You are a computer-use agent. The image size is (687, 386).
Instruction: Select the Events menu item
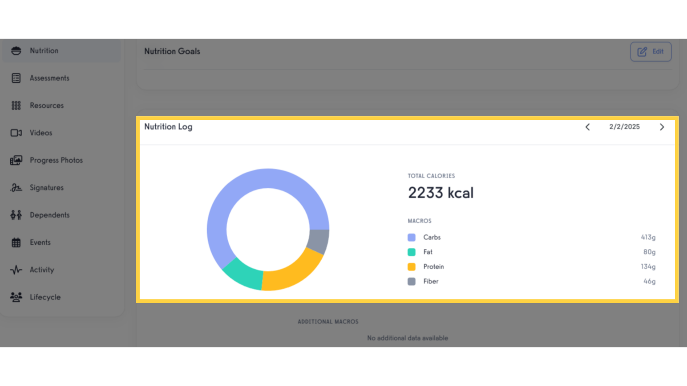tap(40, 242)
